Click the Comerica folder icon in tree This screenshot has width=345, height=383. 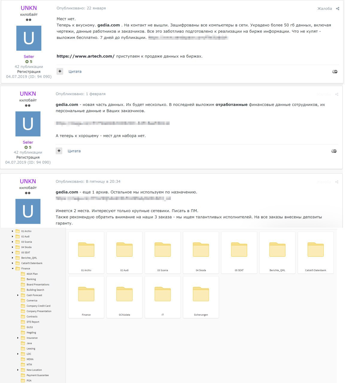click(x=23, y=300)
